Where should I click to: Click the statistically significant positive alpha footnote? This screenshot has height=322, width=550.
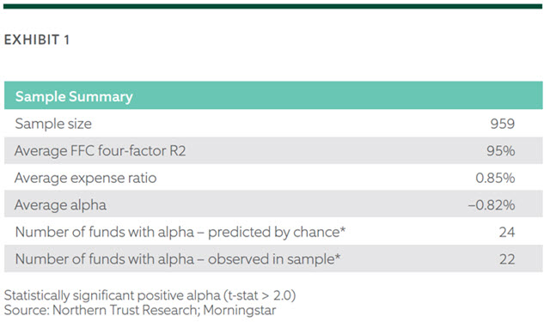point(150,295)
